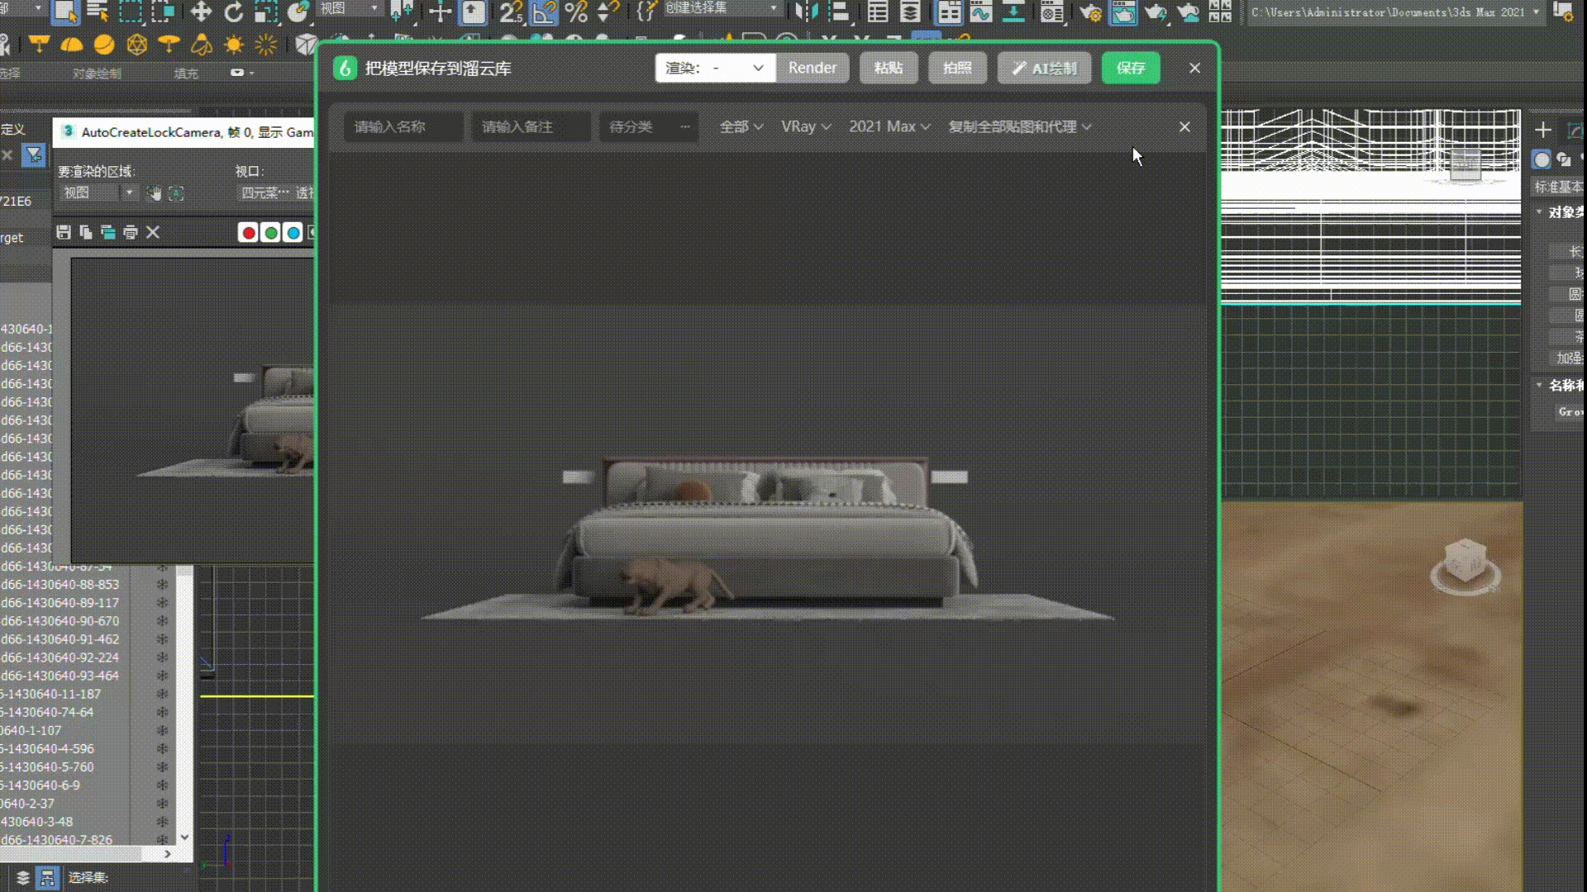Viewport: 1587px width, 892px height.
Task: Click the 粘贴 paste button
Action: 889,68
